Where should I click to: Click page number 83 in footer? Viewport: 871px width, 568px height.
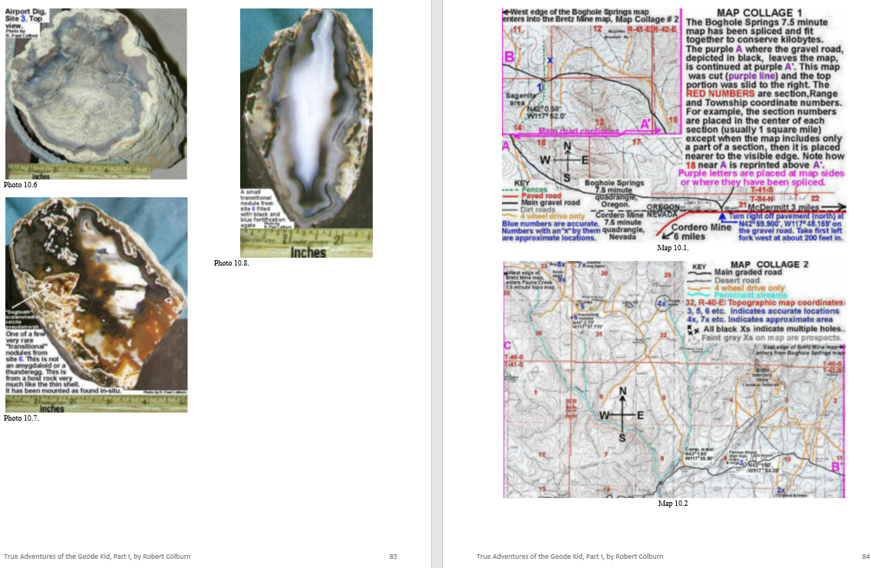(x=393, y=556)
